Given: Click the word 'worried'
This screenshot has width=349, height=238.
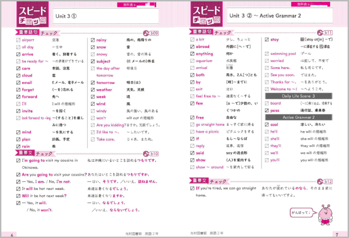Looking at the screenshot, I should (x=277, y=61).
